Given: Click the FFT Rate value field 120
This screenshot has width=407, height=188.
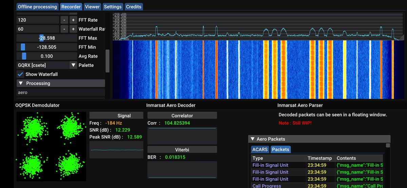Looking at the screenshot, I should point(38,20).
